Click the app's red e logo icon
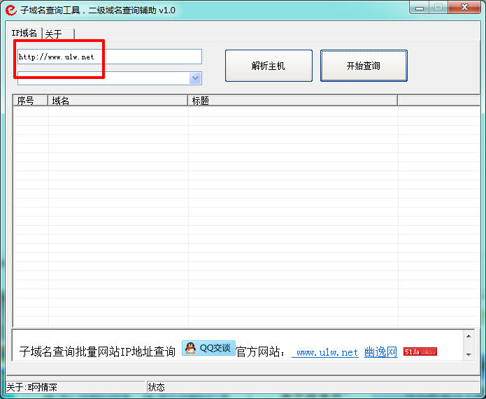486x399 pixels. coord(11,10)
